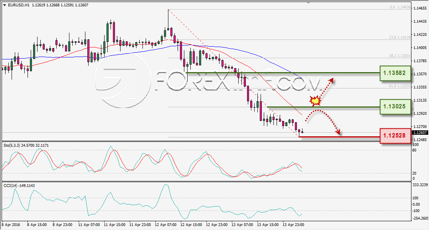Click the 1.13785 price scale value
This screenshot has width=429, height=230.
click(420, 61)
